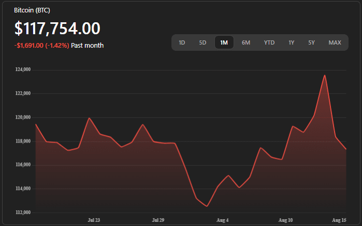Click the $117,754.00 current price
The width and height of the screenshot is (362, 226).
(x=57, y=29)
